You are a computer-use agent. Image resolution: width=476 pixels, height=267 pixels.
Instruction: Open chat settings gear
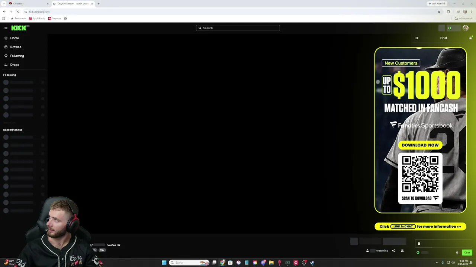(457, 253)
